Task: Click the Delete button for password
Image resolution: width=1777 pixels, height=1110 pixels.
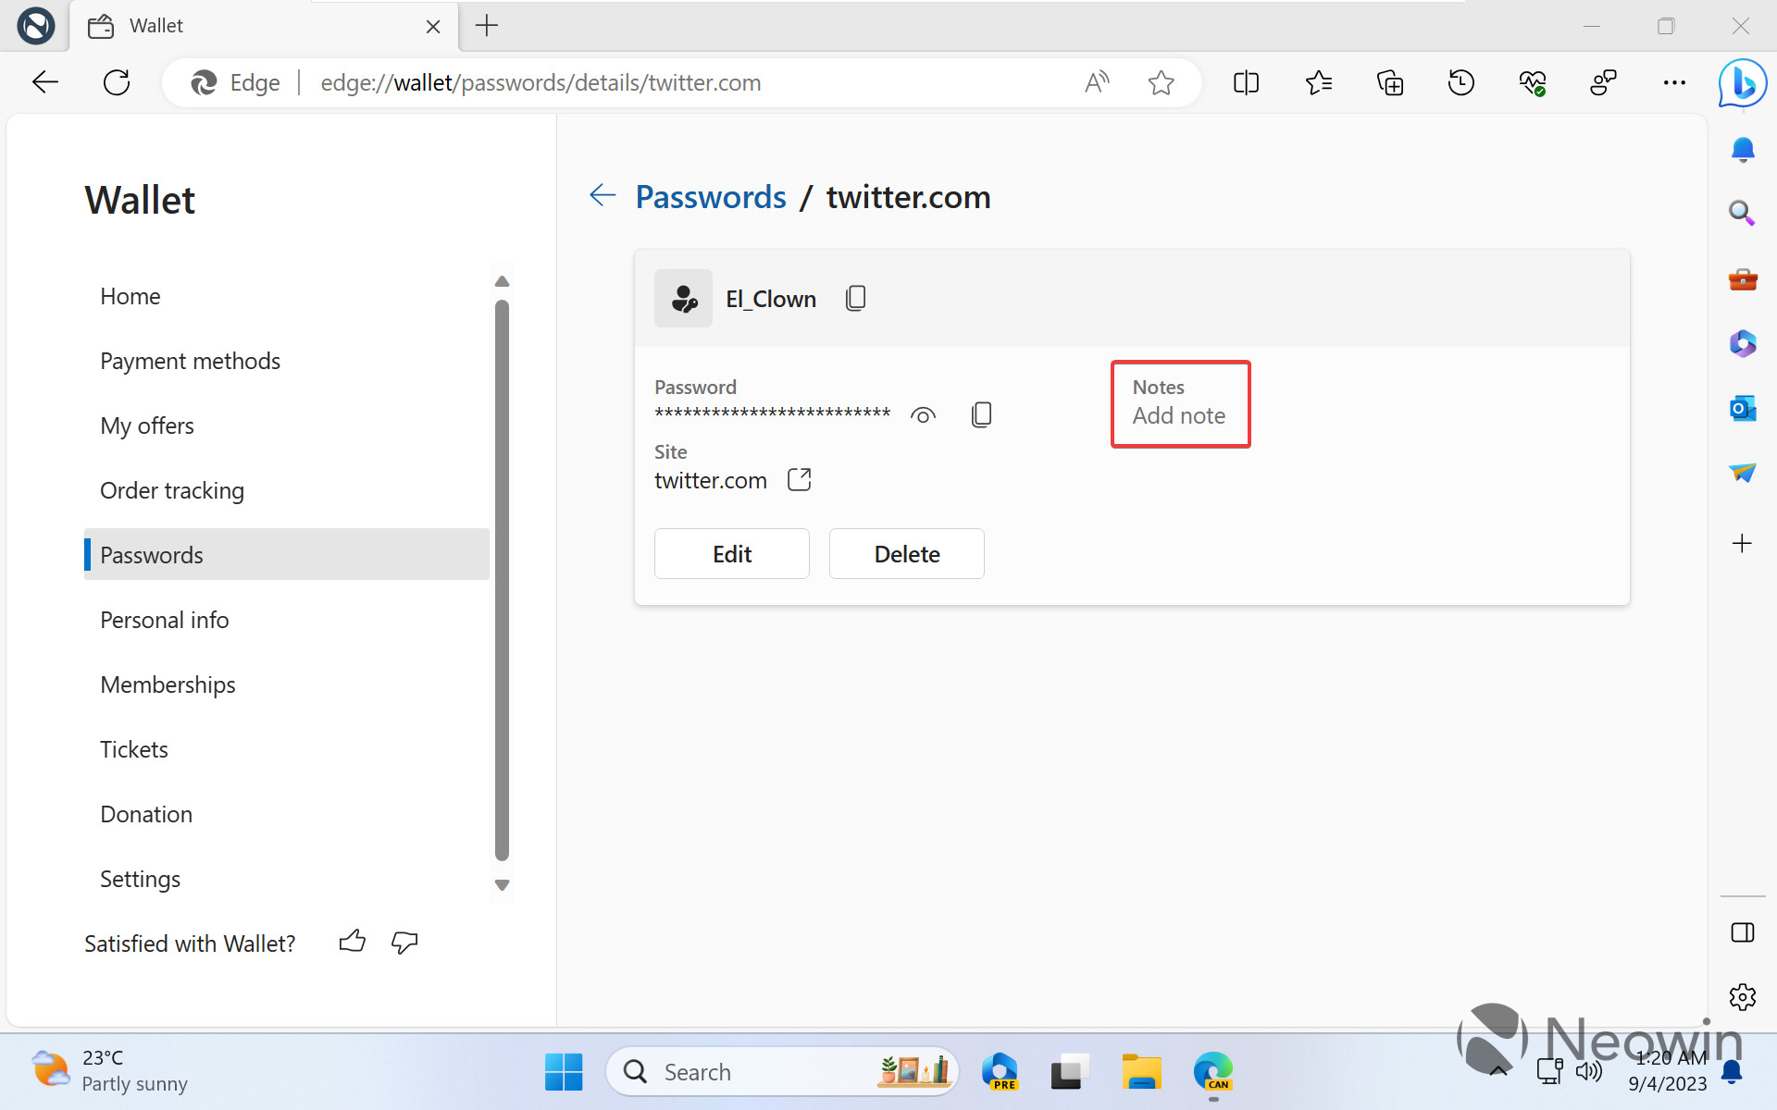Action: coord(907,552)
